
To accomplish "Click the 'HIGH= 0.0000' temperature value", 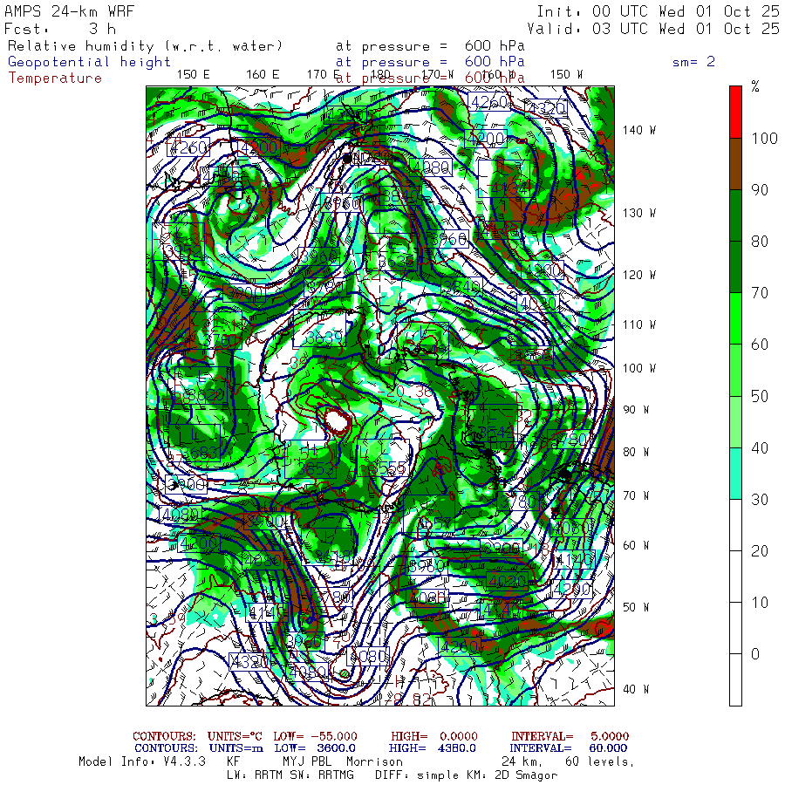I will (434, 736).
